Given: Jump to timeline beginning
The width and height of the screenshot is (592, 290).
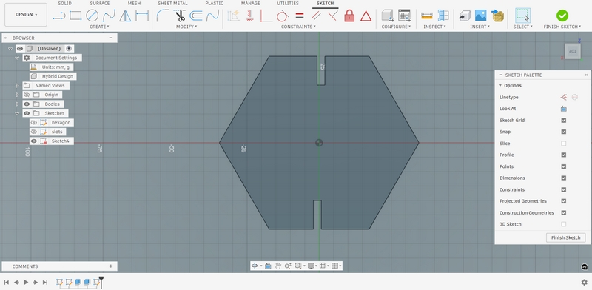Looking at the screenshot, I should tap(7, 282).
